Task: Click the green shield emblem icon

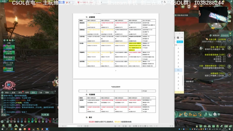Action: point(10,125)
